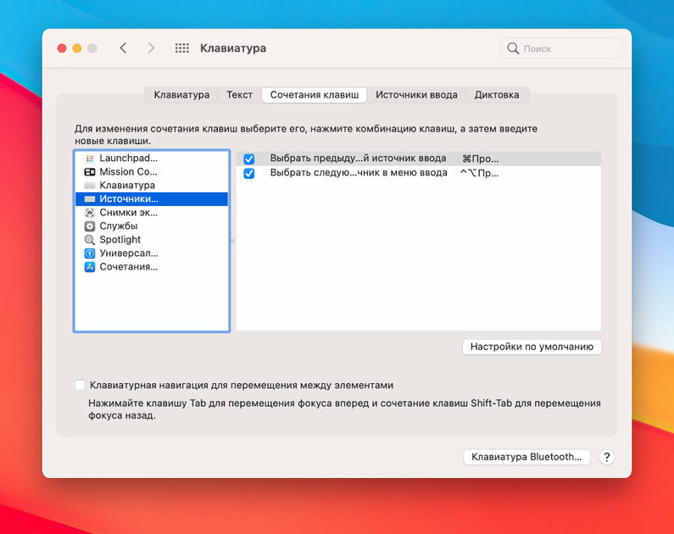
Task: Minimize the window with yellow button
Action: point(77,48)
